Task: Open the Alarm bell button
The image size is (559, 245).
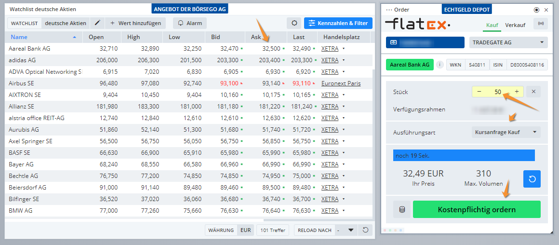Action: (190, 23)
